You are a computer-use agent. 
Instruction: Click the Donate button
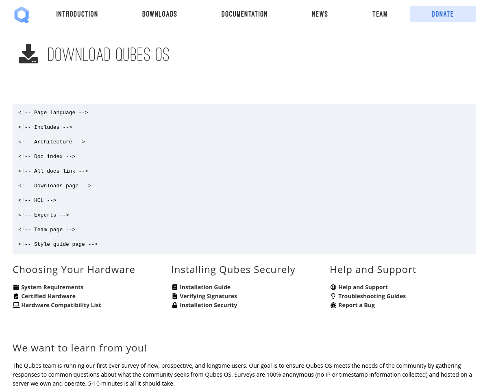443,14
